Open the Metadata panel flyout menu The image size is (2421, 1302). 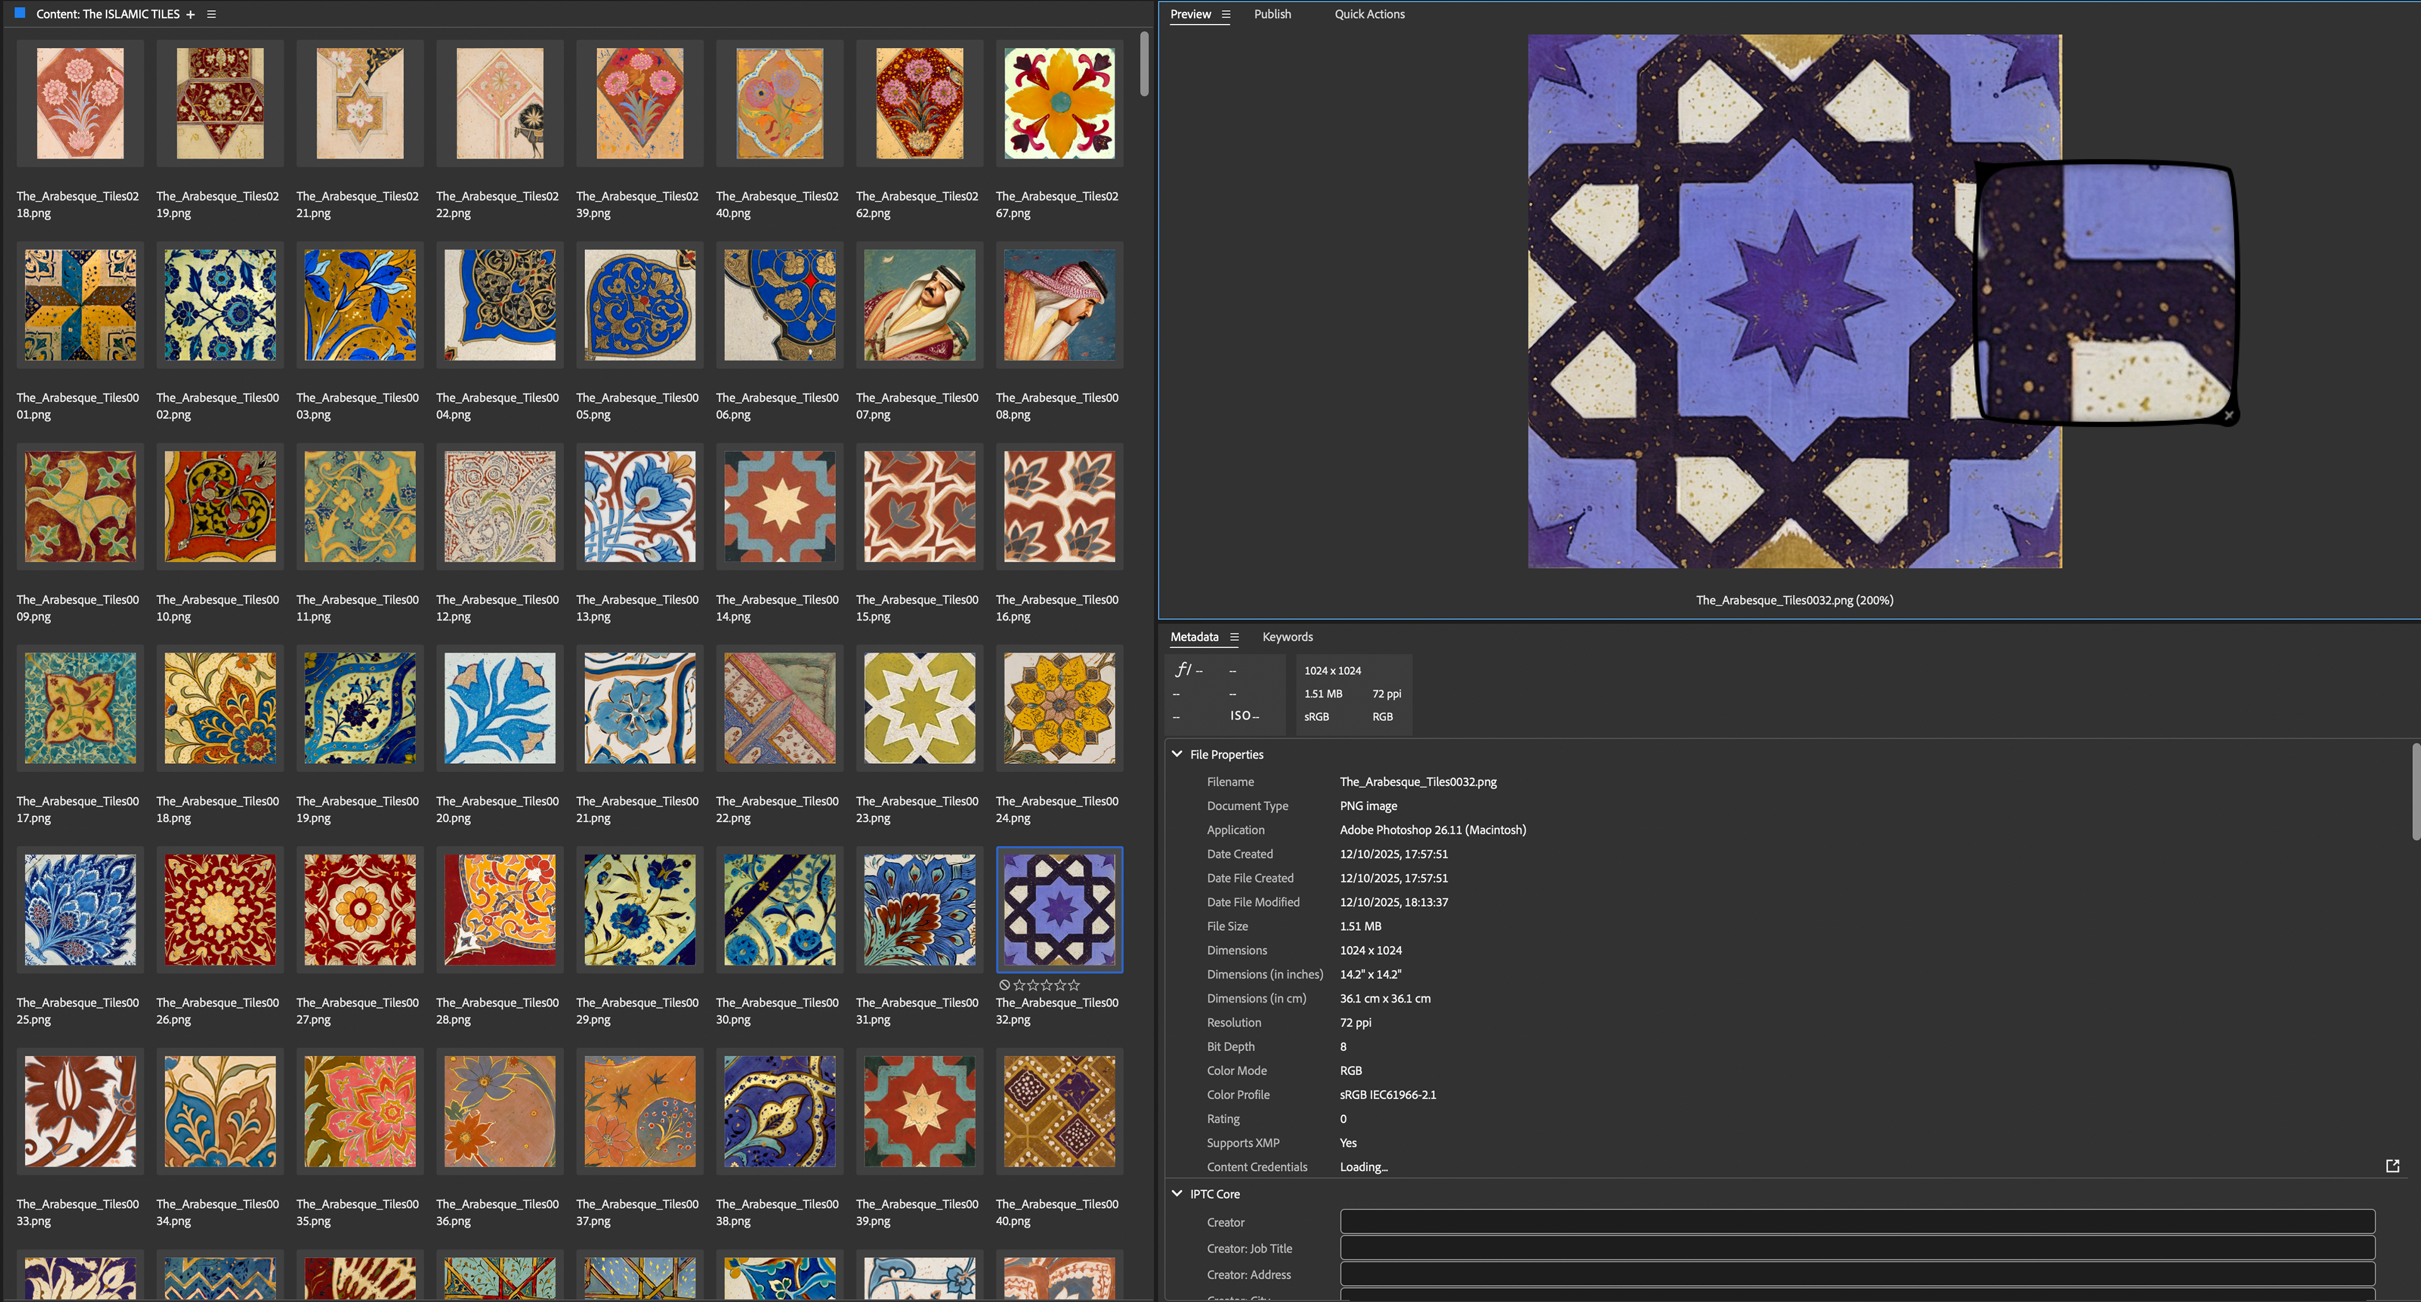[1235, 637]
